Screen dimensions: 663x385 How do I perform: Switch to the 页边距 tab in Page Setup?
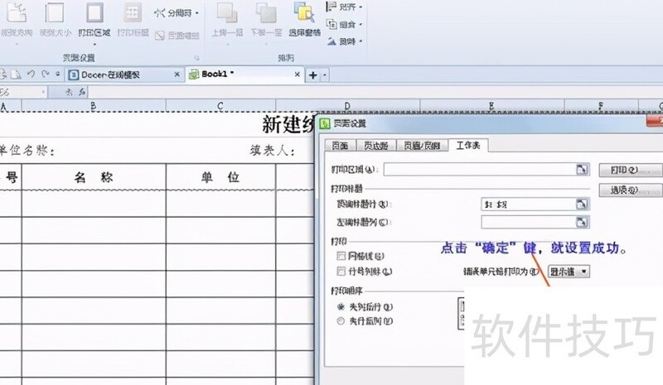(376, 146)
